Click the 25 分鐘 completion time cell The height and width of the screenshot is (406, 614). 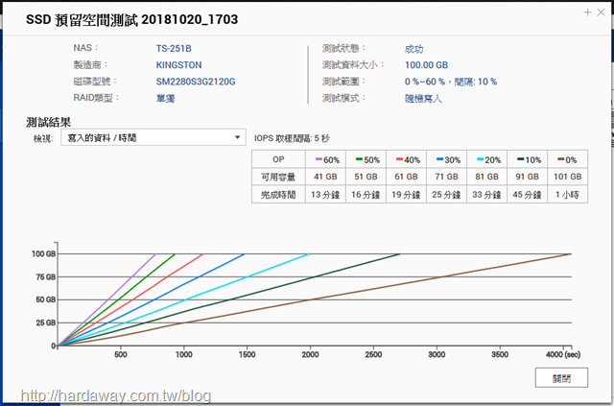447,195
